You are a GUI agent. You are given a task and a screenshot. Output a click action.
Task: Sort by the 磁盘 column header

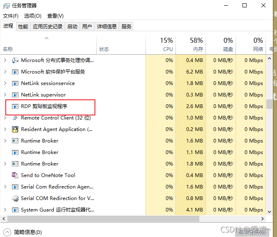point(221,46)
